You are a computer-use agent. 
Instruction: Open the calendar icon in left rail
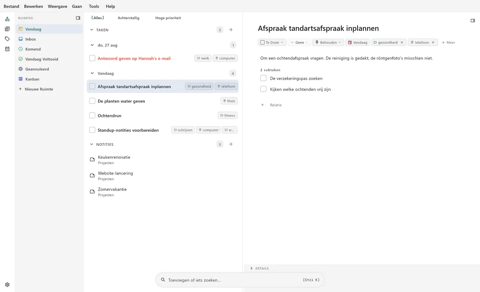pyautogui.click(x=7, y=49)
